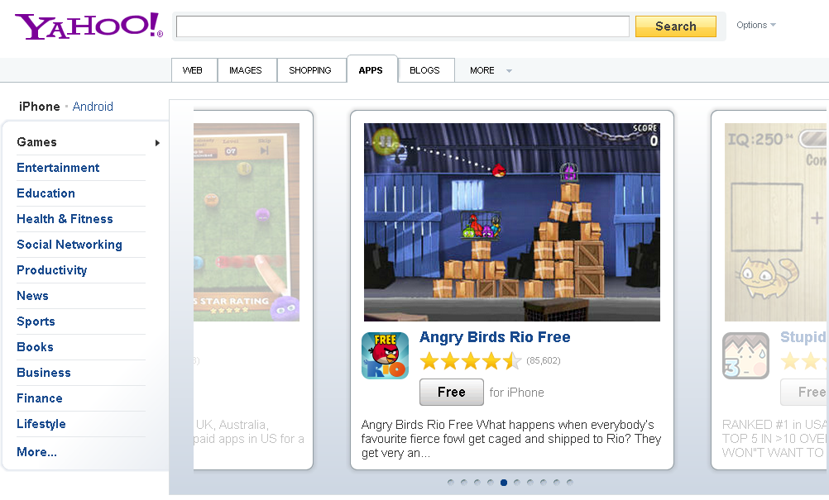
Task: Click the Angry Birds Rio app icon
Action: click(385, 356)
